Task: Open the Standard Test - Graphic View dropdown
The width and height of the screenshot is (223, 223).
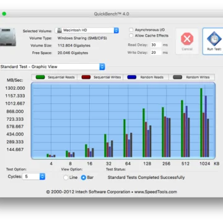Action: [52, 67]
